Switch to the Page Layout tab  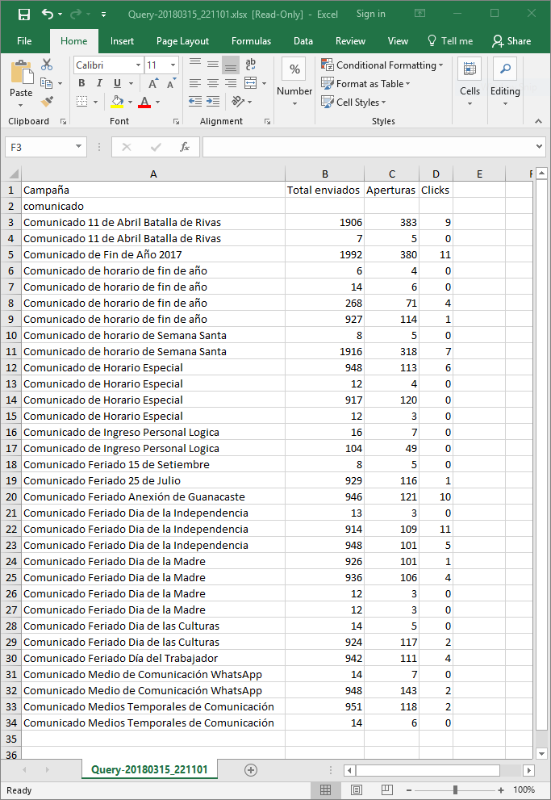(182, 41)
